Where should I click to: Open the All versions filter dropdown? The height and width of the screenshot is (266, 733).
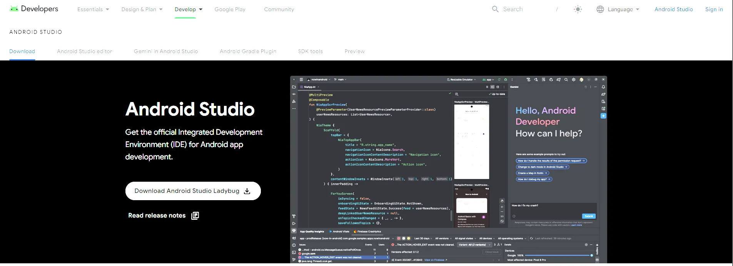coord(443,238)
